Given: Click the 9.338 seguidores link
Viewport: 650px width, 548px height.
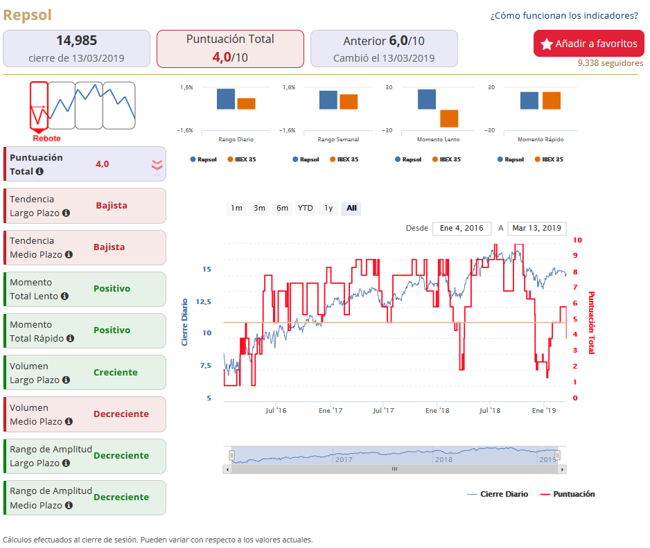Looking at the screenshot, I should [x=611, y=63].
